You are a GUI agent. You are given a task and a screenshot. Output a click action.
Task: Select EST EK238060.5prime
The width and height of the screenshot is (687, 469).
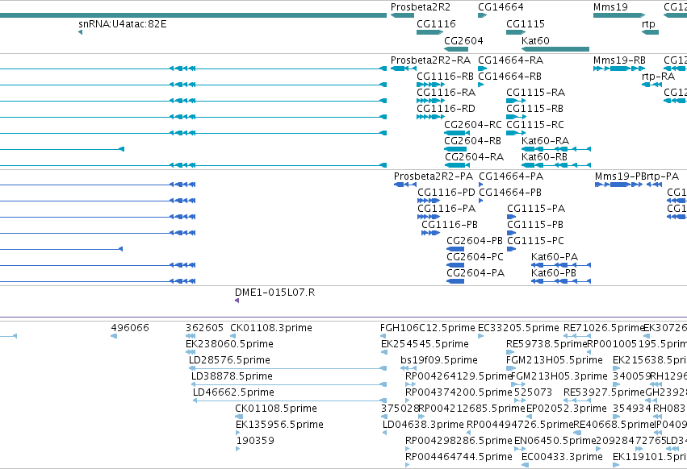[229, 344]
